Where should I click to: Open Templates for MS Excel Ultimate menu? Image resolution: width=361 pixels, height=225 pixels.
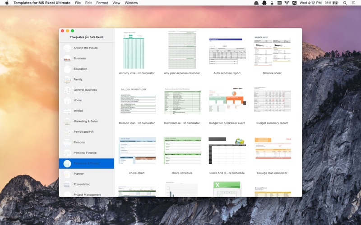[x=42, y=3]
